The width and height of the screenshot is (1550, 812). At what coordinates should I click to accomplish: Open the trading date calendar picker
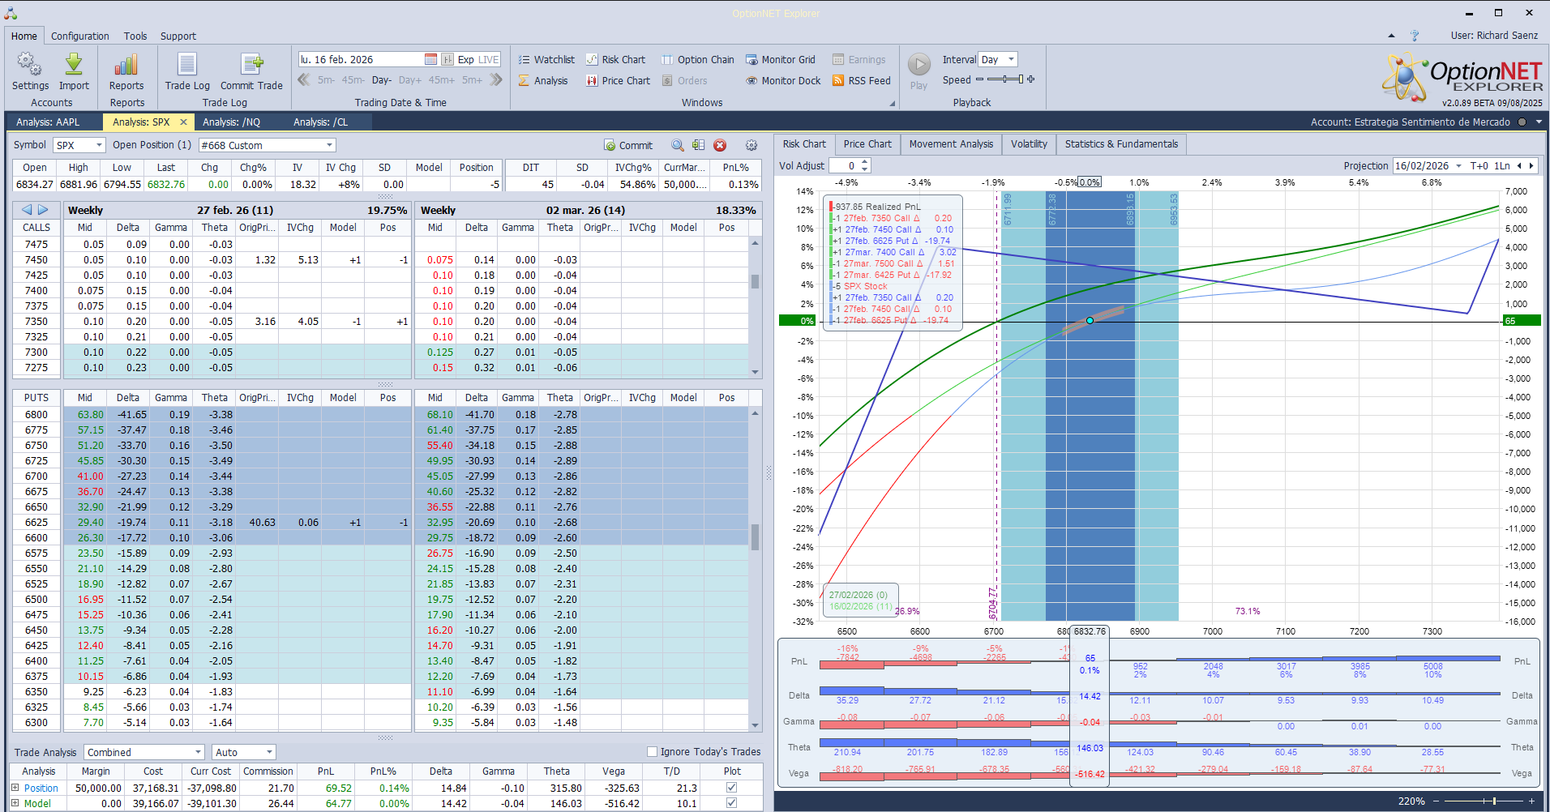pos(431,59)
